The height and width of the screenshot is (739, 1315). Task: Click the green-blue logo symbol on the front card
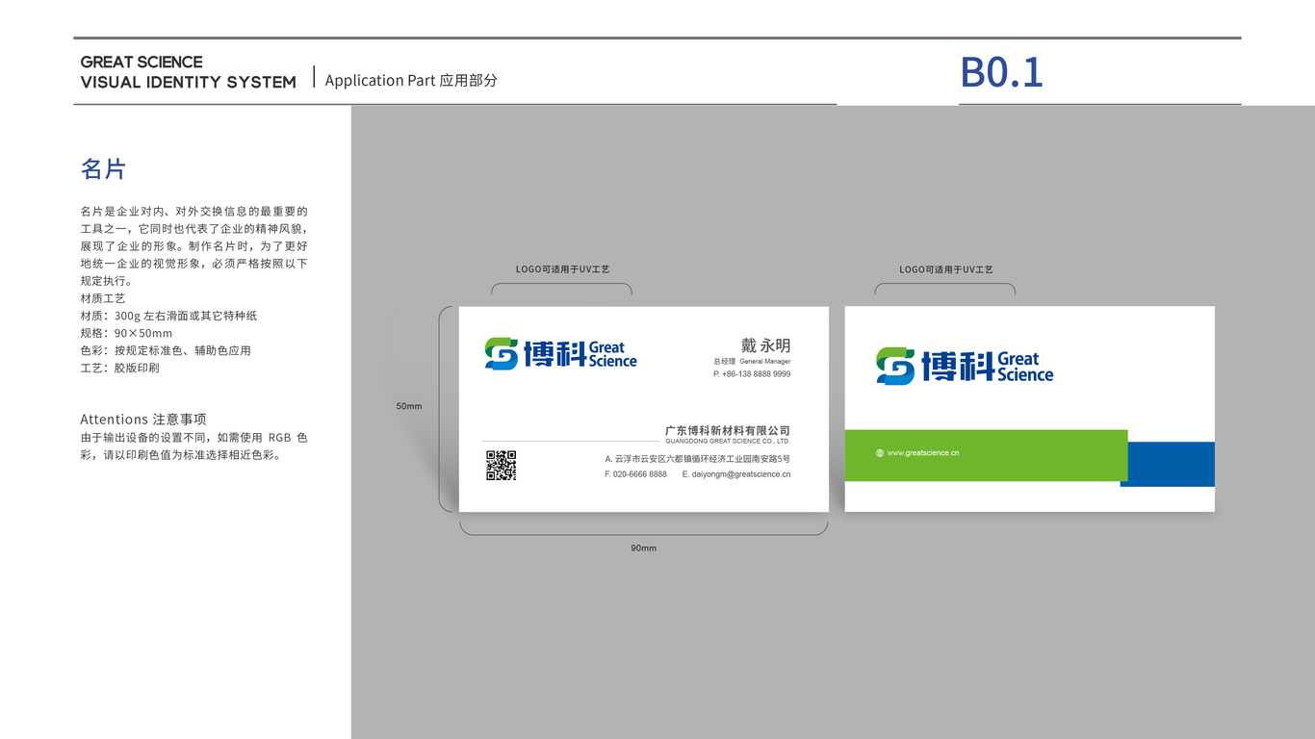(502, 354)
